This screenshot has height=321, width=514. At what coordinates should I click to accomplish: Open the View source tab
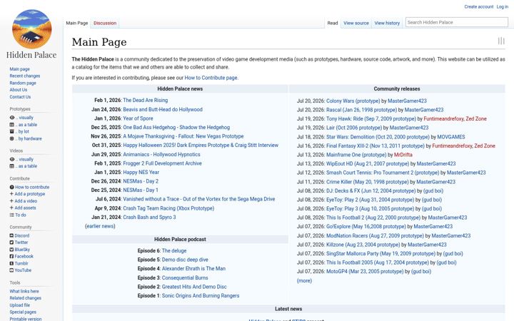click(x=356, y=23)
